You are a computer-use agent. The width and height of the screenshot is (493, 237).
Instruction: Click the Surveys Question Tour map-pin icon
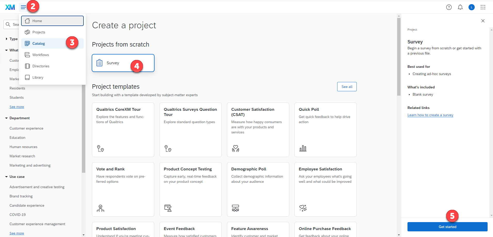pyautogui.click(x=168, y=149)
